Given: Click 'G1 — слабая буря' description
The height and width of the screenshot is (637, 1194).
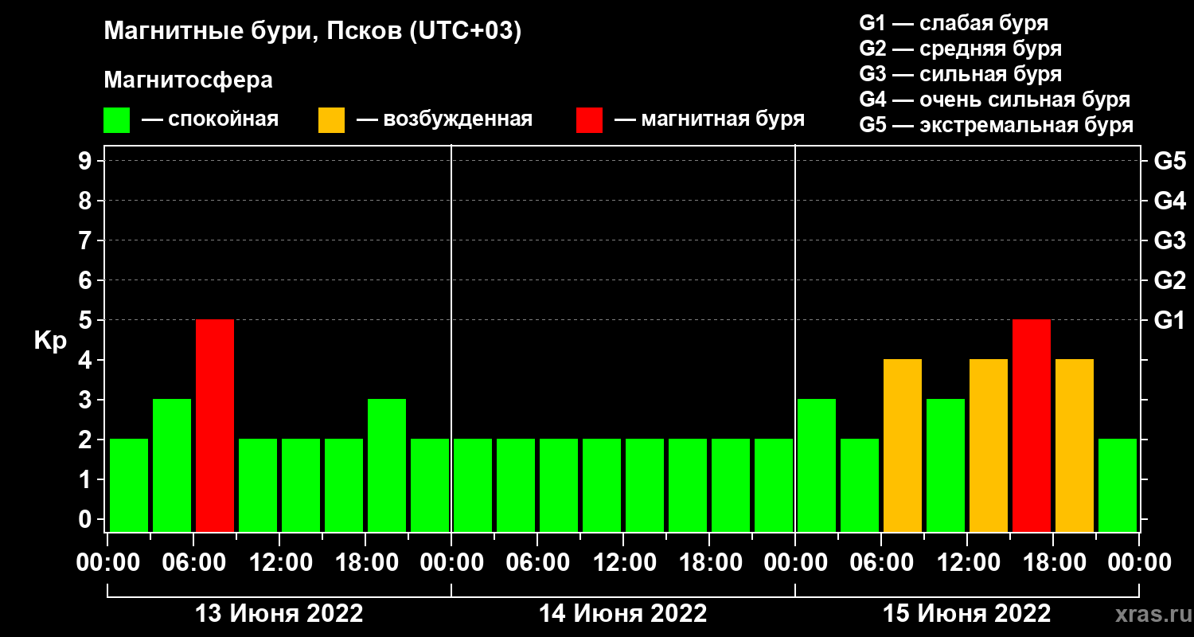Looking at the screenshot, I should pyautogui.click(x=954, y=23).
